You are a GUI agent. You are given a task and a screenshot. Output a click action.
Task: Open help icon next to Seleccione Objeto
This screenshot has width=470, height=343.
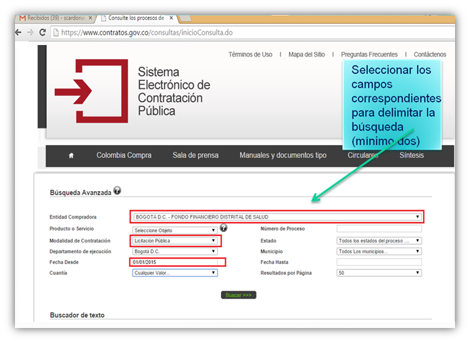(224, 228)
